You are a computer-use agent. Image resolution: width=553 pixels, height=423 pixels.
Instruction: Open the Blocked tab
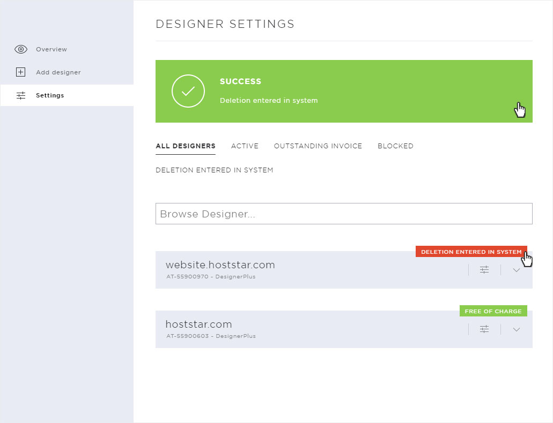click(x=395, y=146)
